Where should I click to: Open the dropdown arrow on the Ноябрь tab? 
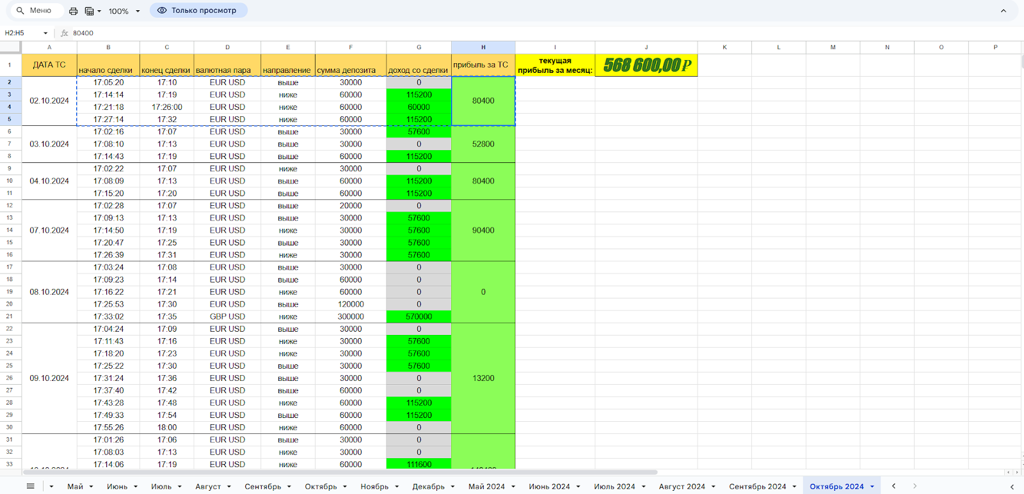point(397,487)
